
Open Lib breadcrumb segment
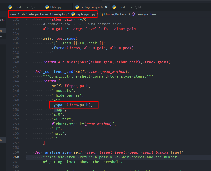coord(23,14)
